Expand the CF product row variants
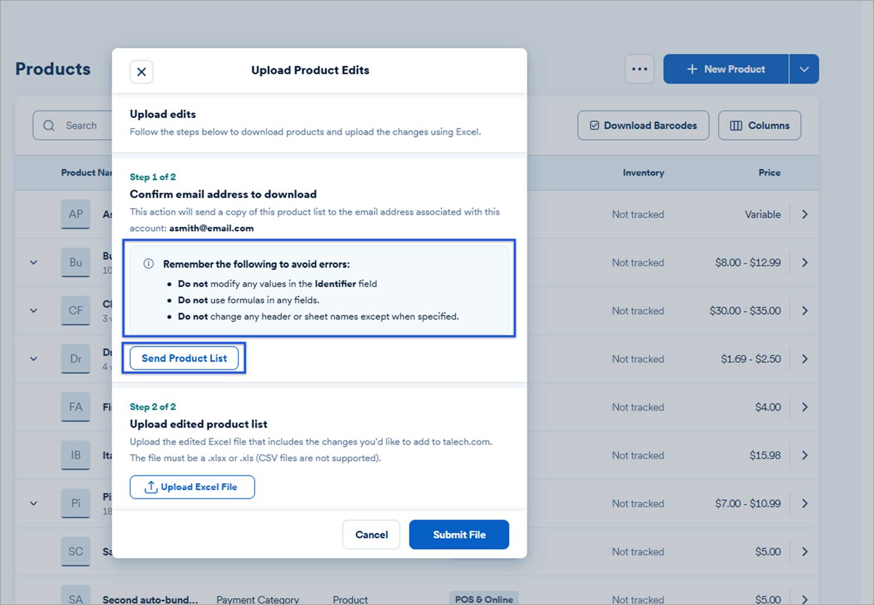Screen dimensions: 874x605 pos(34,311)
